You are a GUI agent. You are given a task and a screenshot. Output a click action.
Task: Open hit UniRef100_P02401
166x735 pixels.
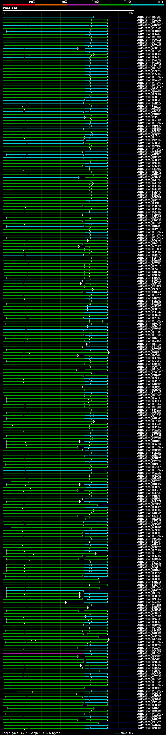click(x=149, y=60)
